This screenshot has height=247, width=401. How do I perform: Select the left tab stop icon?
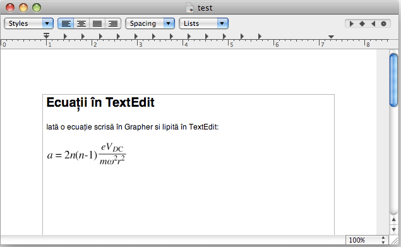[x=351, y=24]
